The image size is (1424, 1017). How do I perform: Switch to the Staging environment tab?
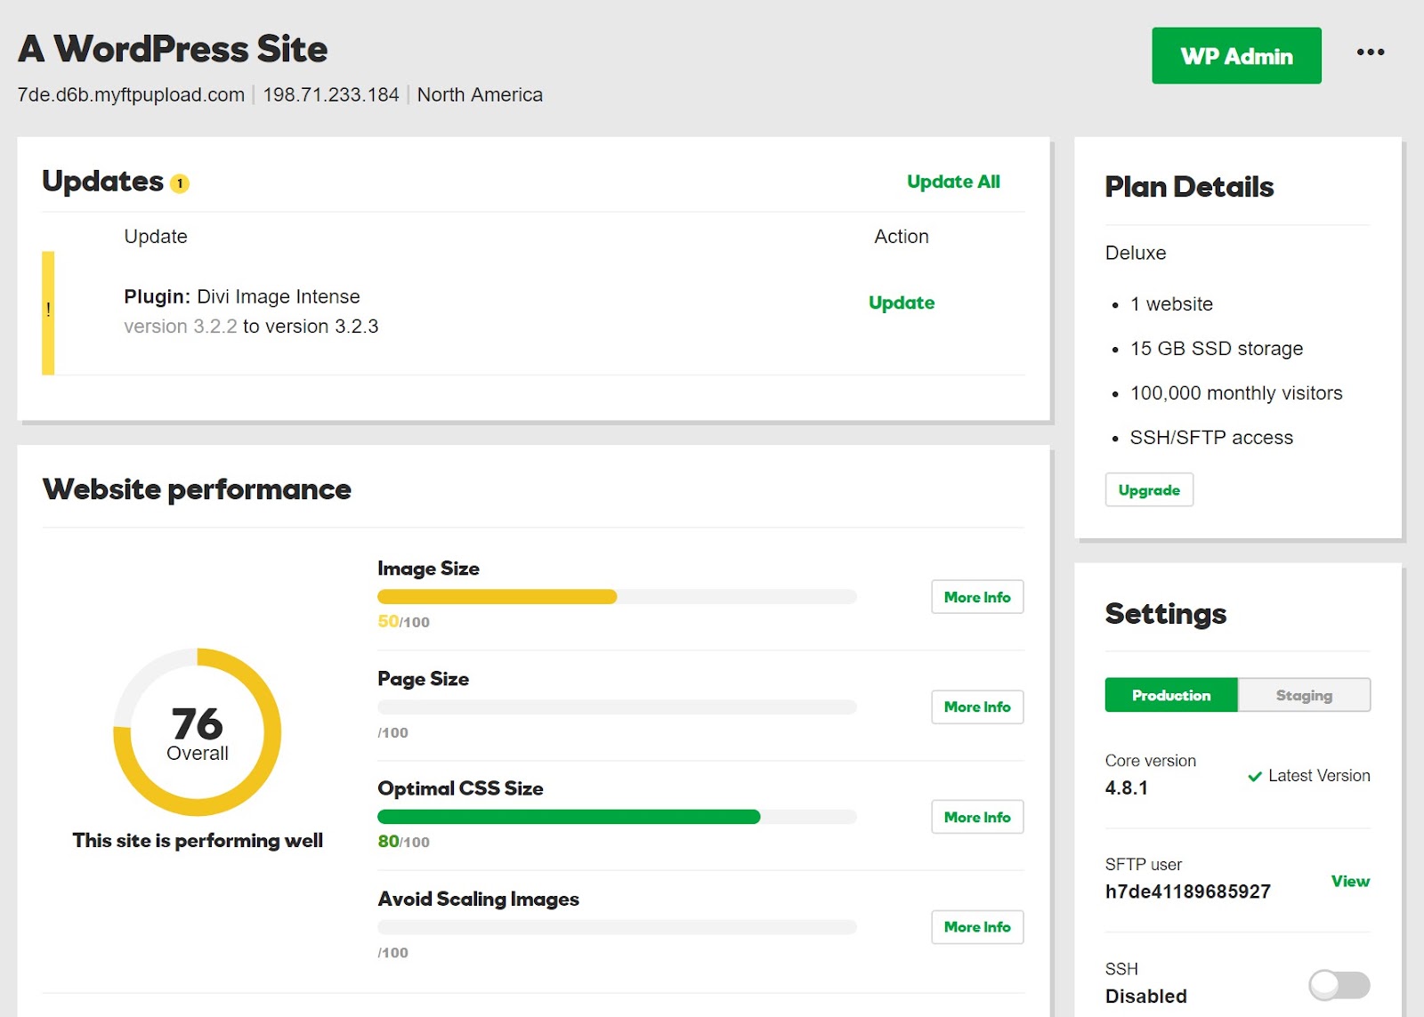1304,695
